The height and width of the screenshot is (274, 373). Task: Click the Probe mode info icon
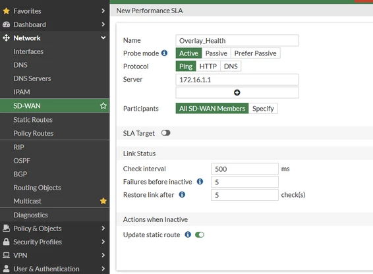pyautogui.click(x=164, y=53)
